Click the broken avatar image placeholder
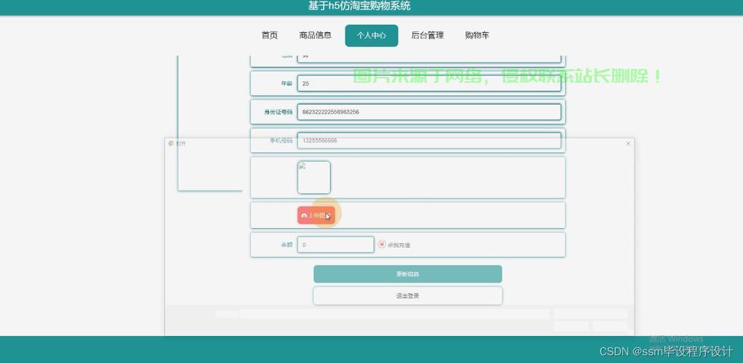The height and width of the screenshot is (363, 743). click(313, 177)
